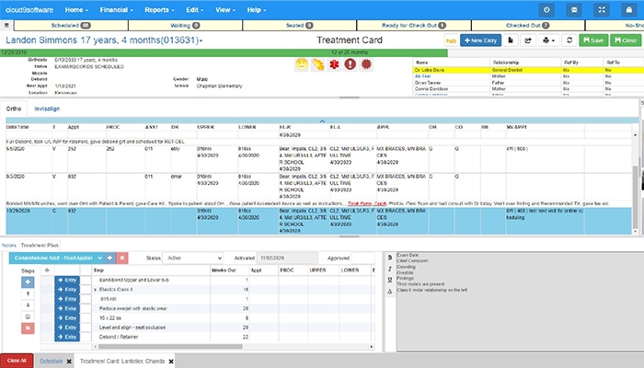Open the Status dropdown showing Active
The image size is (644, 368).
(x=194, y=259)
